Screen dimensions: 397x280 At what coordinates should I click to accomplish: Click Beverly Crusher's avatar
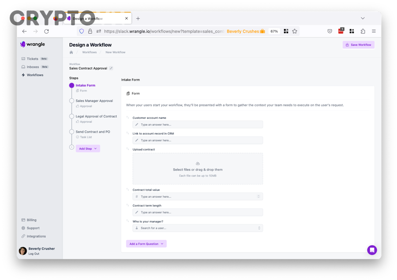tap(23, 251)
